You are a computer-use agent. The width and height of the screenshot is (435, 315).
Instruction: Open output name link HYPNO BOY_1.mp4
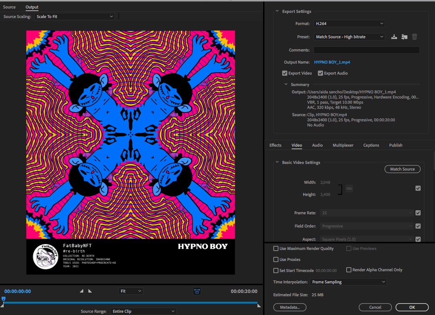click(x=332, y=62)
